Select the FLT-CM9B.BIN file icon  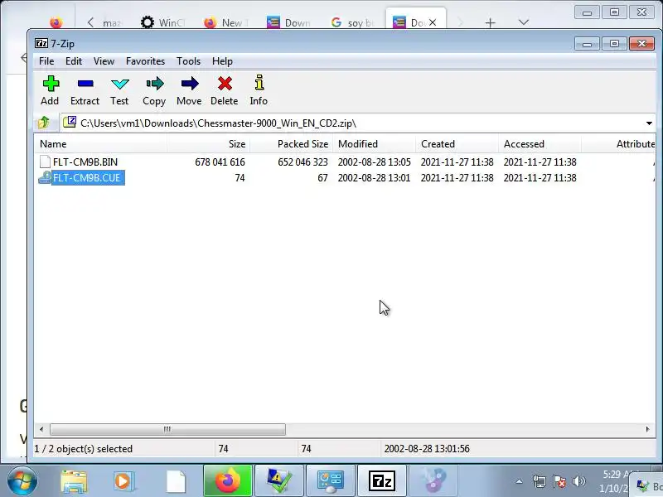(x=45, y=162)
